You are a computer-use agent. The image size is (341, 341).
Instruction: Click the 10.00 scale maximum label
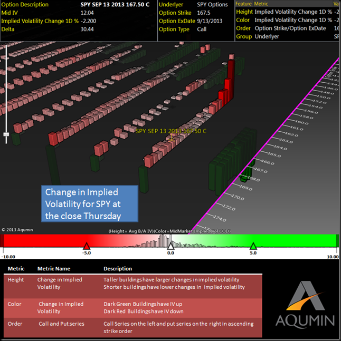(333, 257)
